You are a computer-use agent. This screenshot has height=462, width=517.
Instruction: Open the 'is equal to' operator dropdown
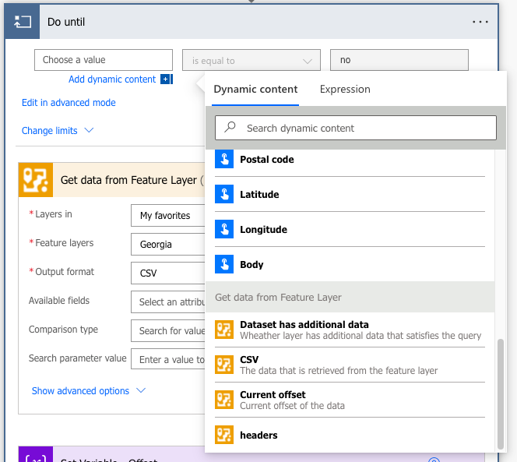251,60
